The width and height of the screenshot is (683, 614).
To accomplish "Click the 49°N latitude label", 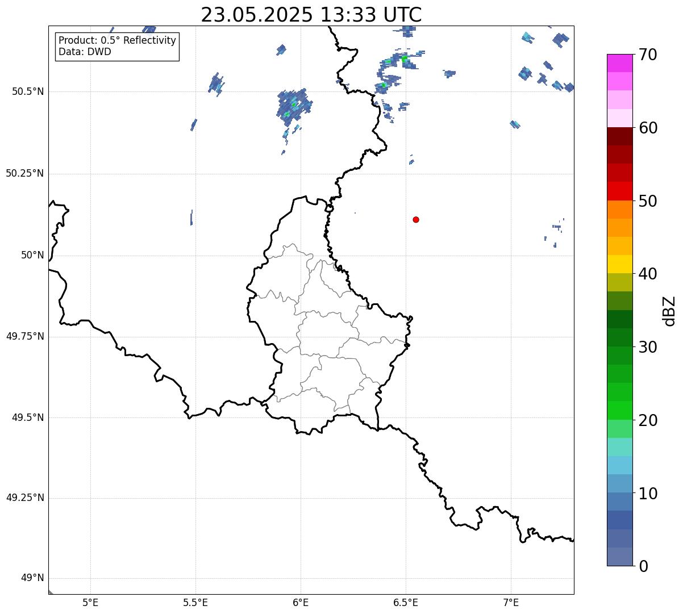I will pyautogui.click(x=32, y=578).
